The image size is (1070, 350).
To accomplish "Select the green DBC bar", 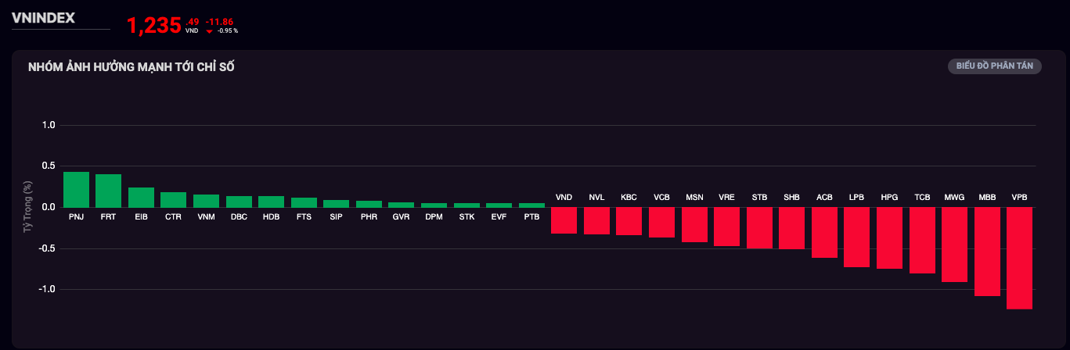I will point(238,202).
